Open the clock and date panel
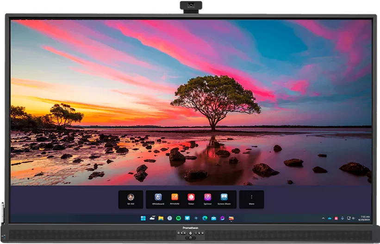The width and height of the screenshot is (380, 244). 365,218
